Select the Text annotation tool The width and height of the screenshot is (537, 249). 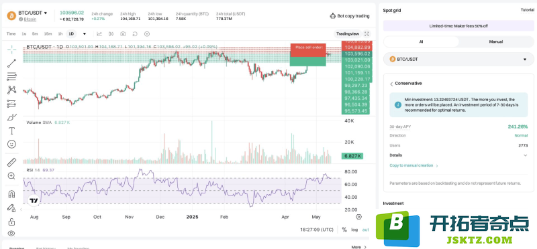[x=11, y=131]
